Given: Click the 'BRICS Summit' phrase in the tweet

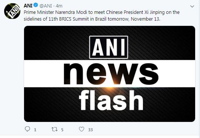Looking at the screenshot, I should tap(74, 19).
